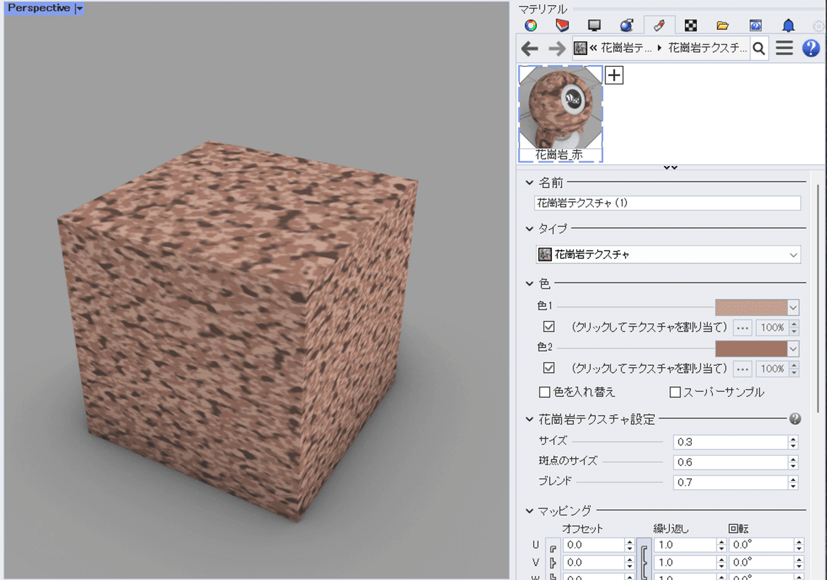Open the type dropdown 花崗岩テクスチャ

pyautogui.click(x=668, y=254)
